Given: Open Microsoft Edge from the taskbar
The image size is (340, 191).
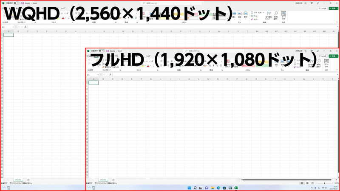Looking at the screenshot, I should coord(218,188).
